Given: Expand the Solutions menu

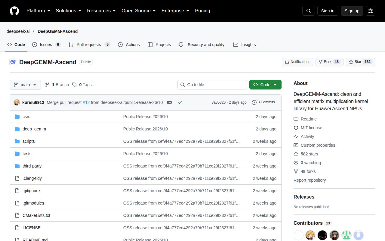Looking at the screenshot, I should (x=68, y=11).
